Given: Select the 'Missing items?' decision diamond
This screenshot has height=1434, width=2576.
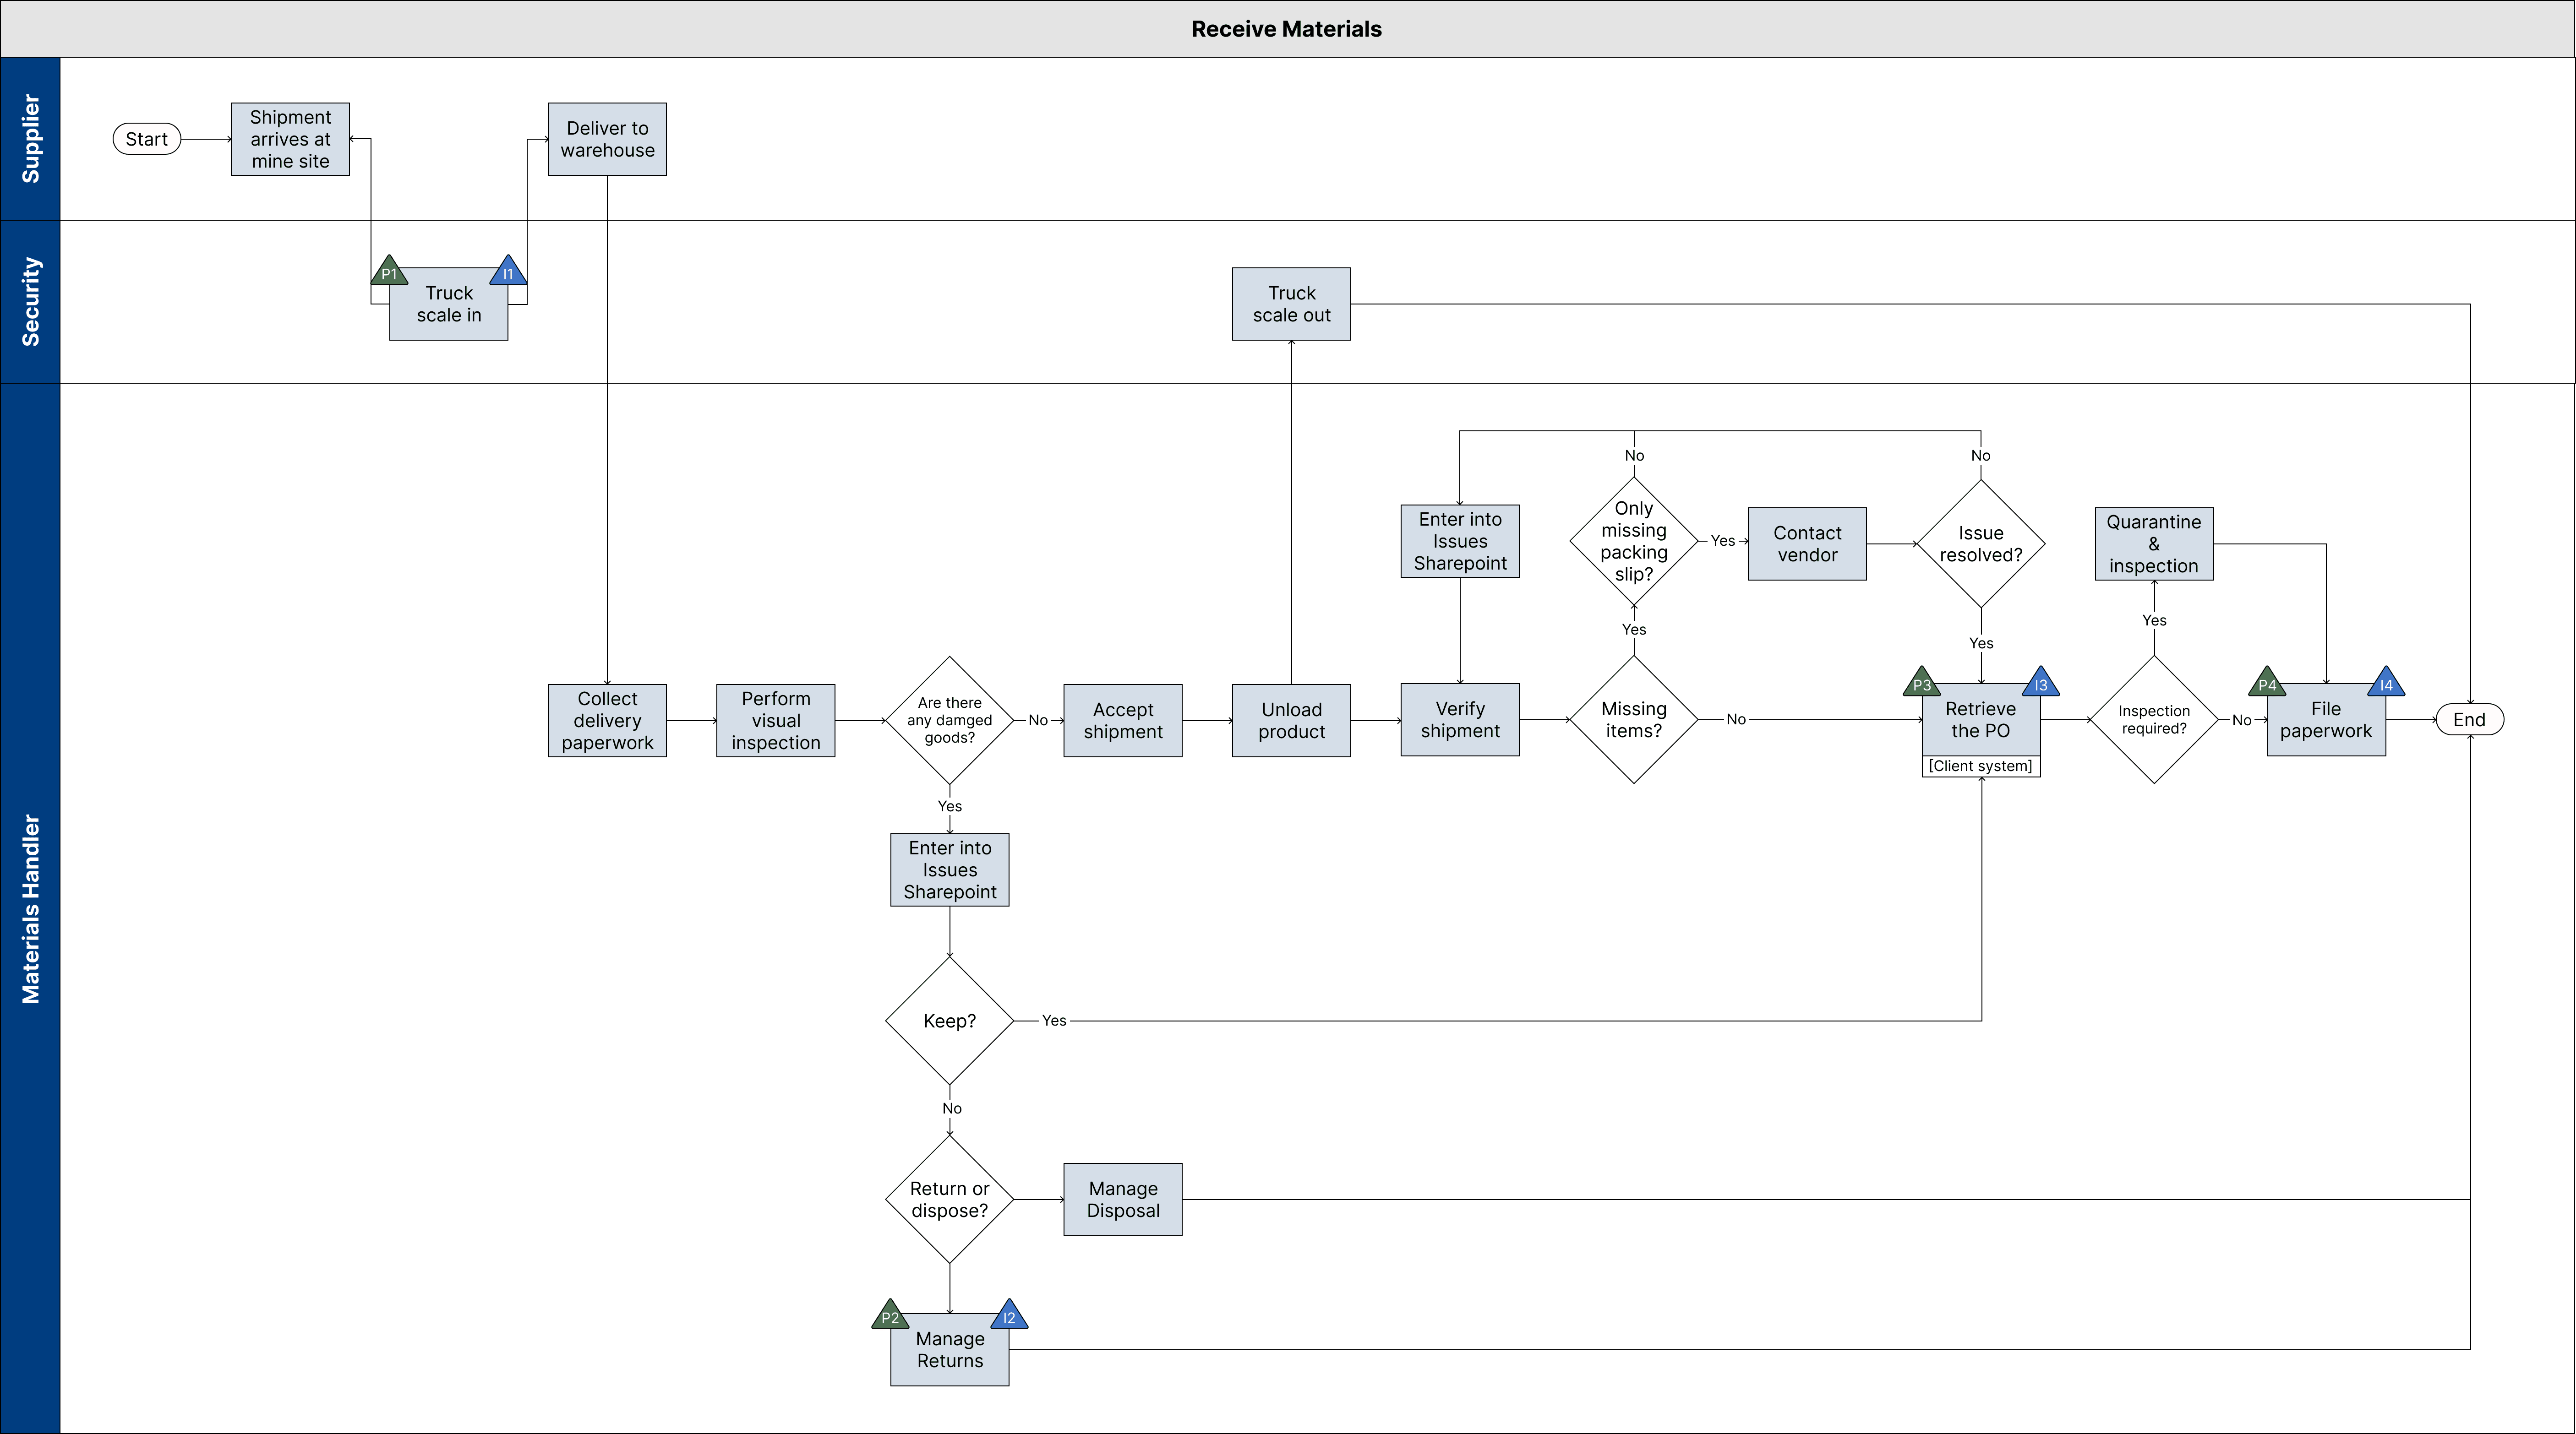Looking at the screenshot, I should (1633, 719).
